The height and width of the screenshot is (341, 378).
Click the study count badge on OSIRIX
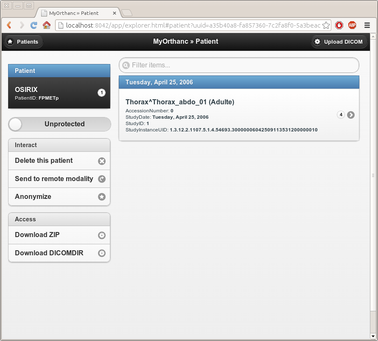point(101,92)
